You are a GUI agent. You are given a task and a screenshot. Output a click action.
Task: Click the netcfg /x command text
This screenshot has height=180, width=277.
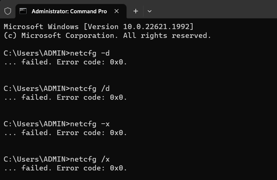pos(90,159)
